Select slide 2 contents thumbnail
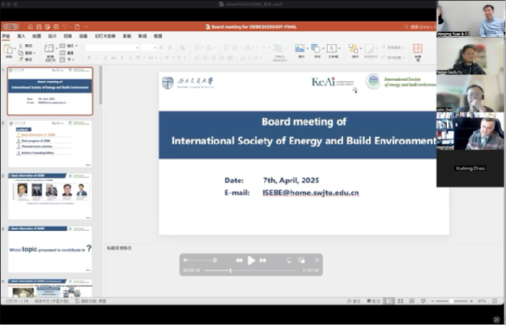This screenshot has height=326, width=507. point(50,144)
